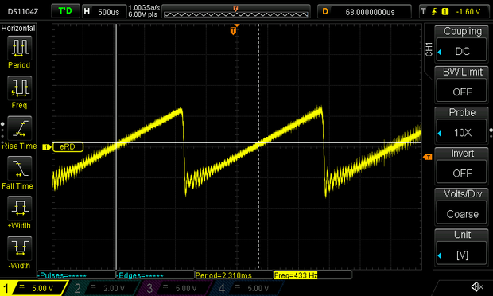Click the D 68.0000000us delay readout
The image size is (493, 296).
pos(364,12)
